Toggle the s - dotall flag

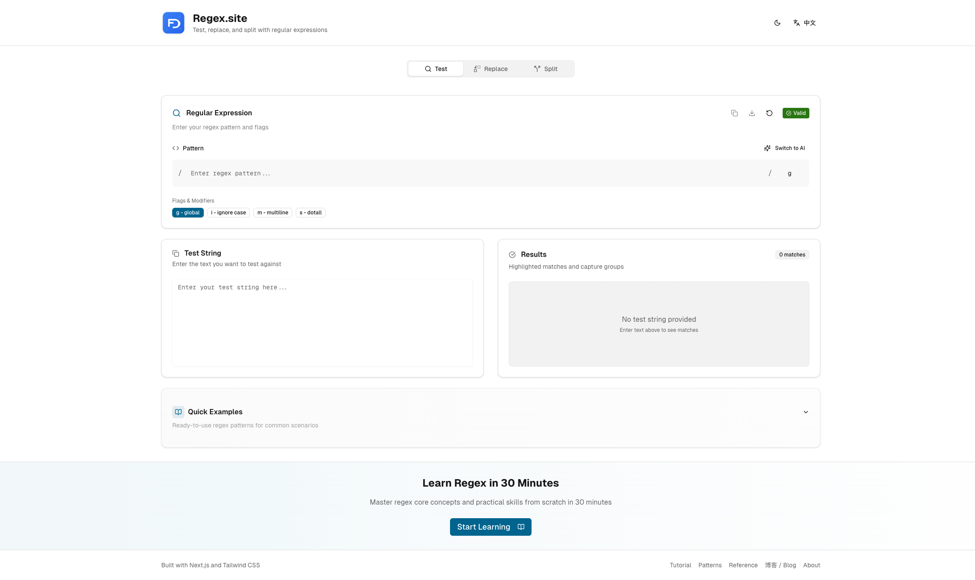click(x=310, y=213)
